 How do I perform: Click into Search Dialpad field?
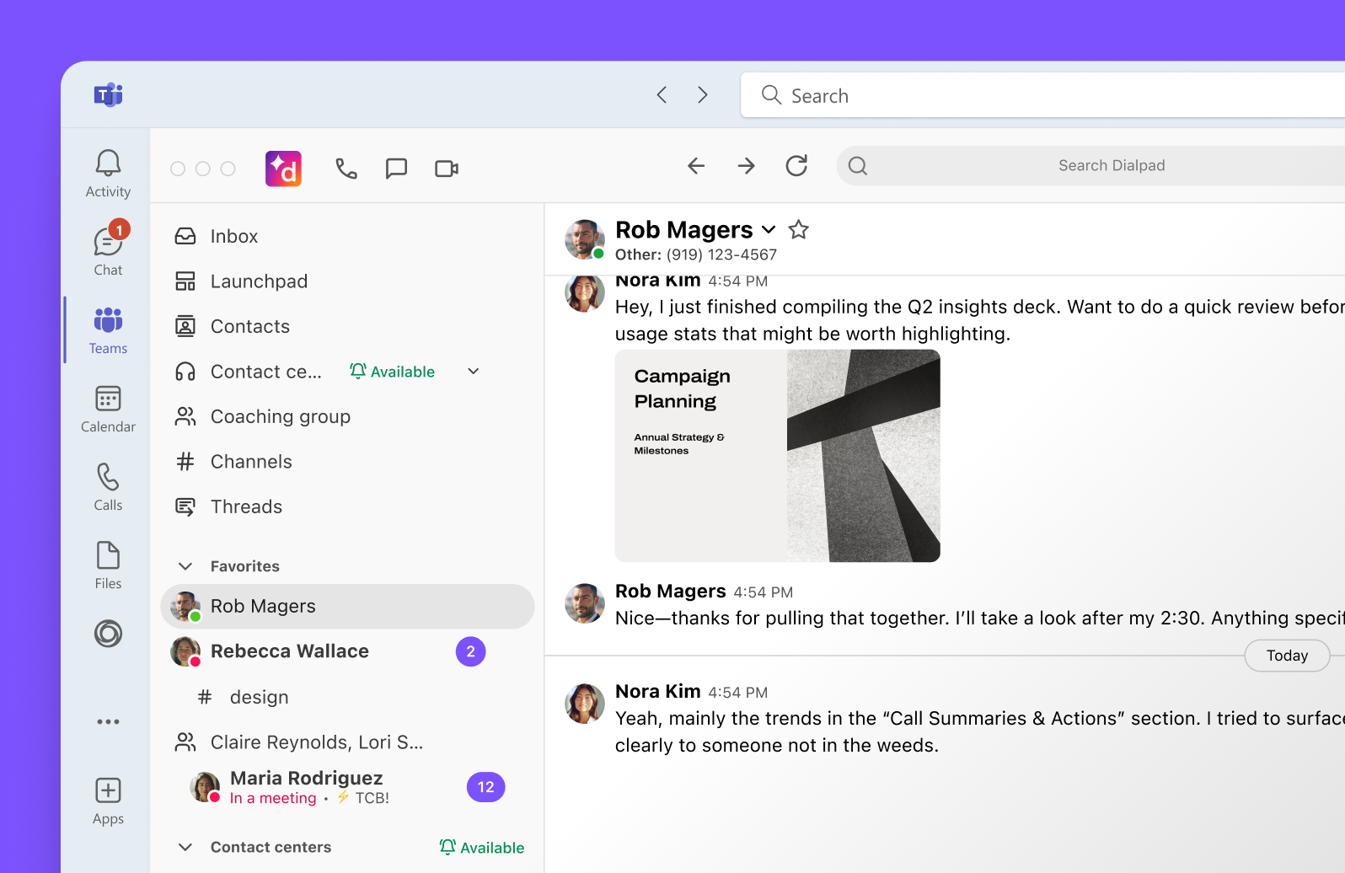pos(1091,166)
